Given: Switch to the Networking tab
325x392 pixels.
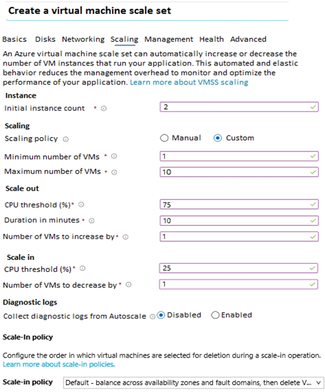Looking at the screenshot, I should pos(83,39).
